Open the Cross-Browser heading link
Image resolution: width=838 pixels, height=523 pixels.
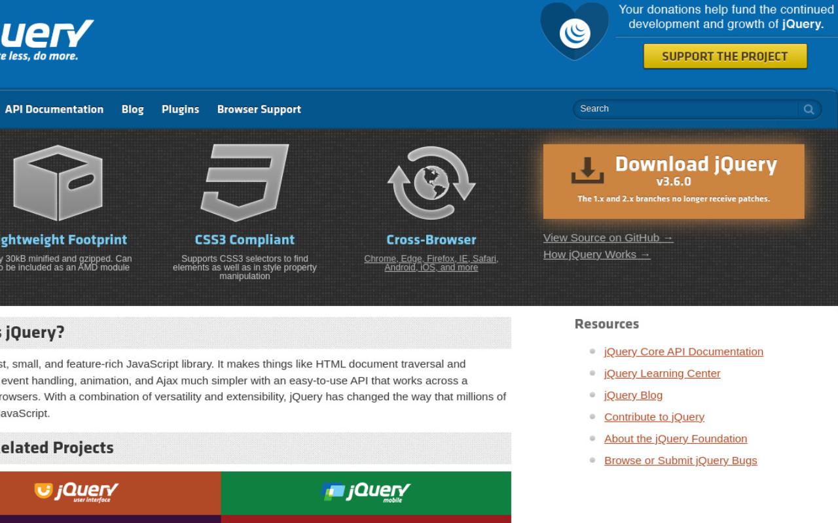(431, 240)
